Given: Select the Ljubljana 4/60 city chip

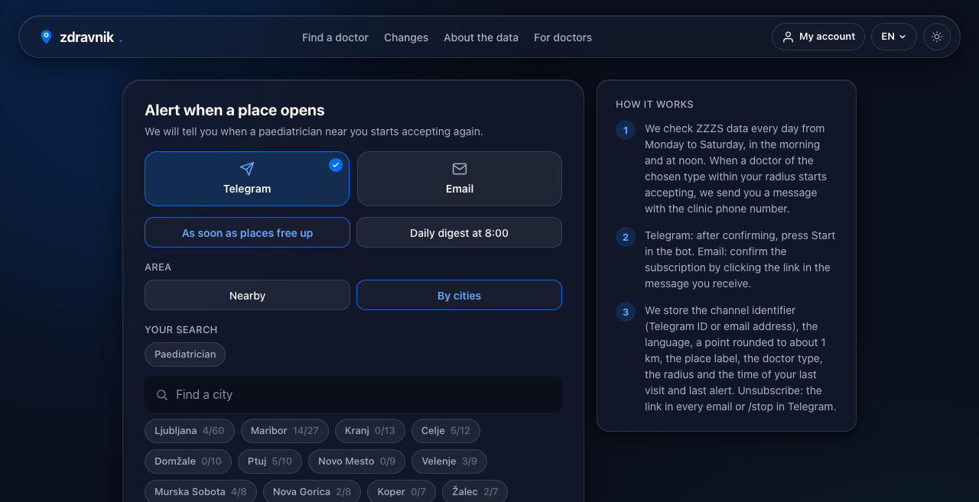Looking at the screenshot, I should (190, 431).
